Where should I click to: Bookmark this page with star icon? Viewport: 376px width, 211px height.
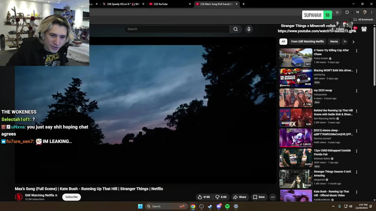[x=337, y=12]
